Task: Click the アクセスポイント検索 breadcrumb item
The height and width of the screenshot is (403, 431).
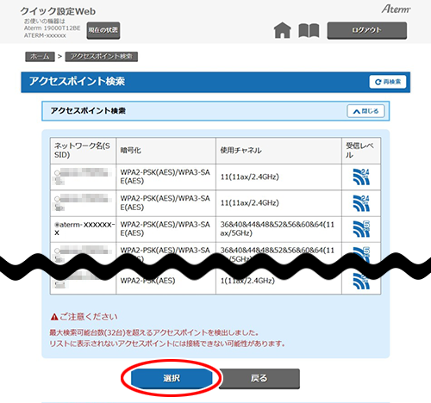Action: (x=102, y=57)
